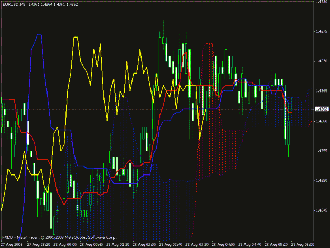
Task: Click the OHLC values 1.4361 1.4364 1.4361 1.4362
Action: [x=53, y=4]
